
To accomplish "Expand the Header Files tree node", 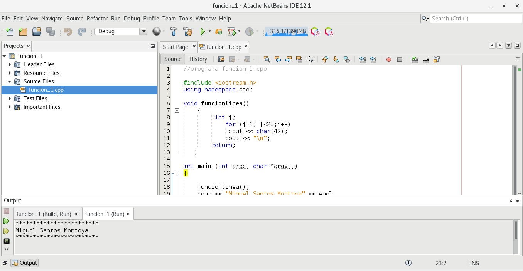I will pos(10,64).
